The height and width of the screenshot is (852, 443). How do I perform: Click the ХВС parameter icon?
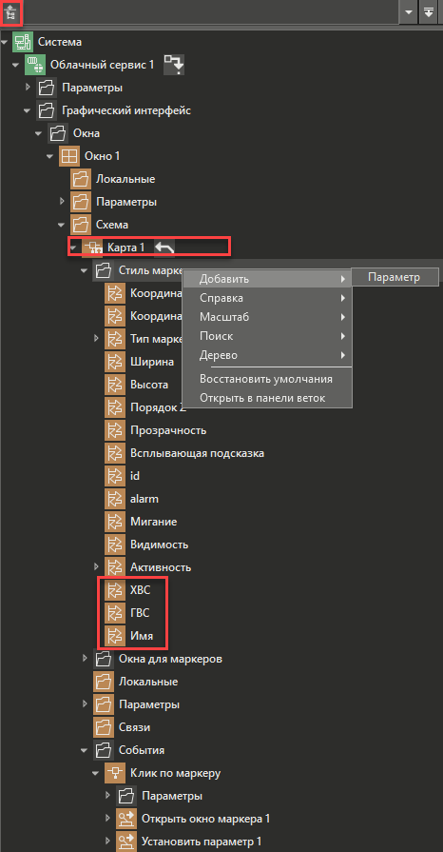(x=114, y=590)
